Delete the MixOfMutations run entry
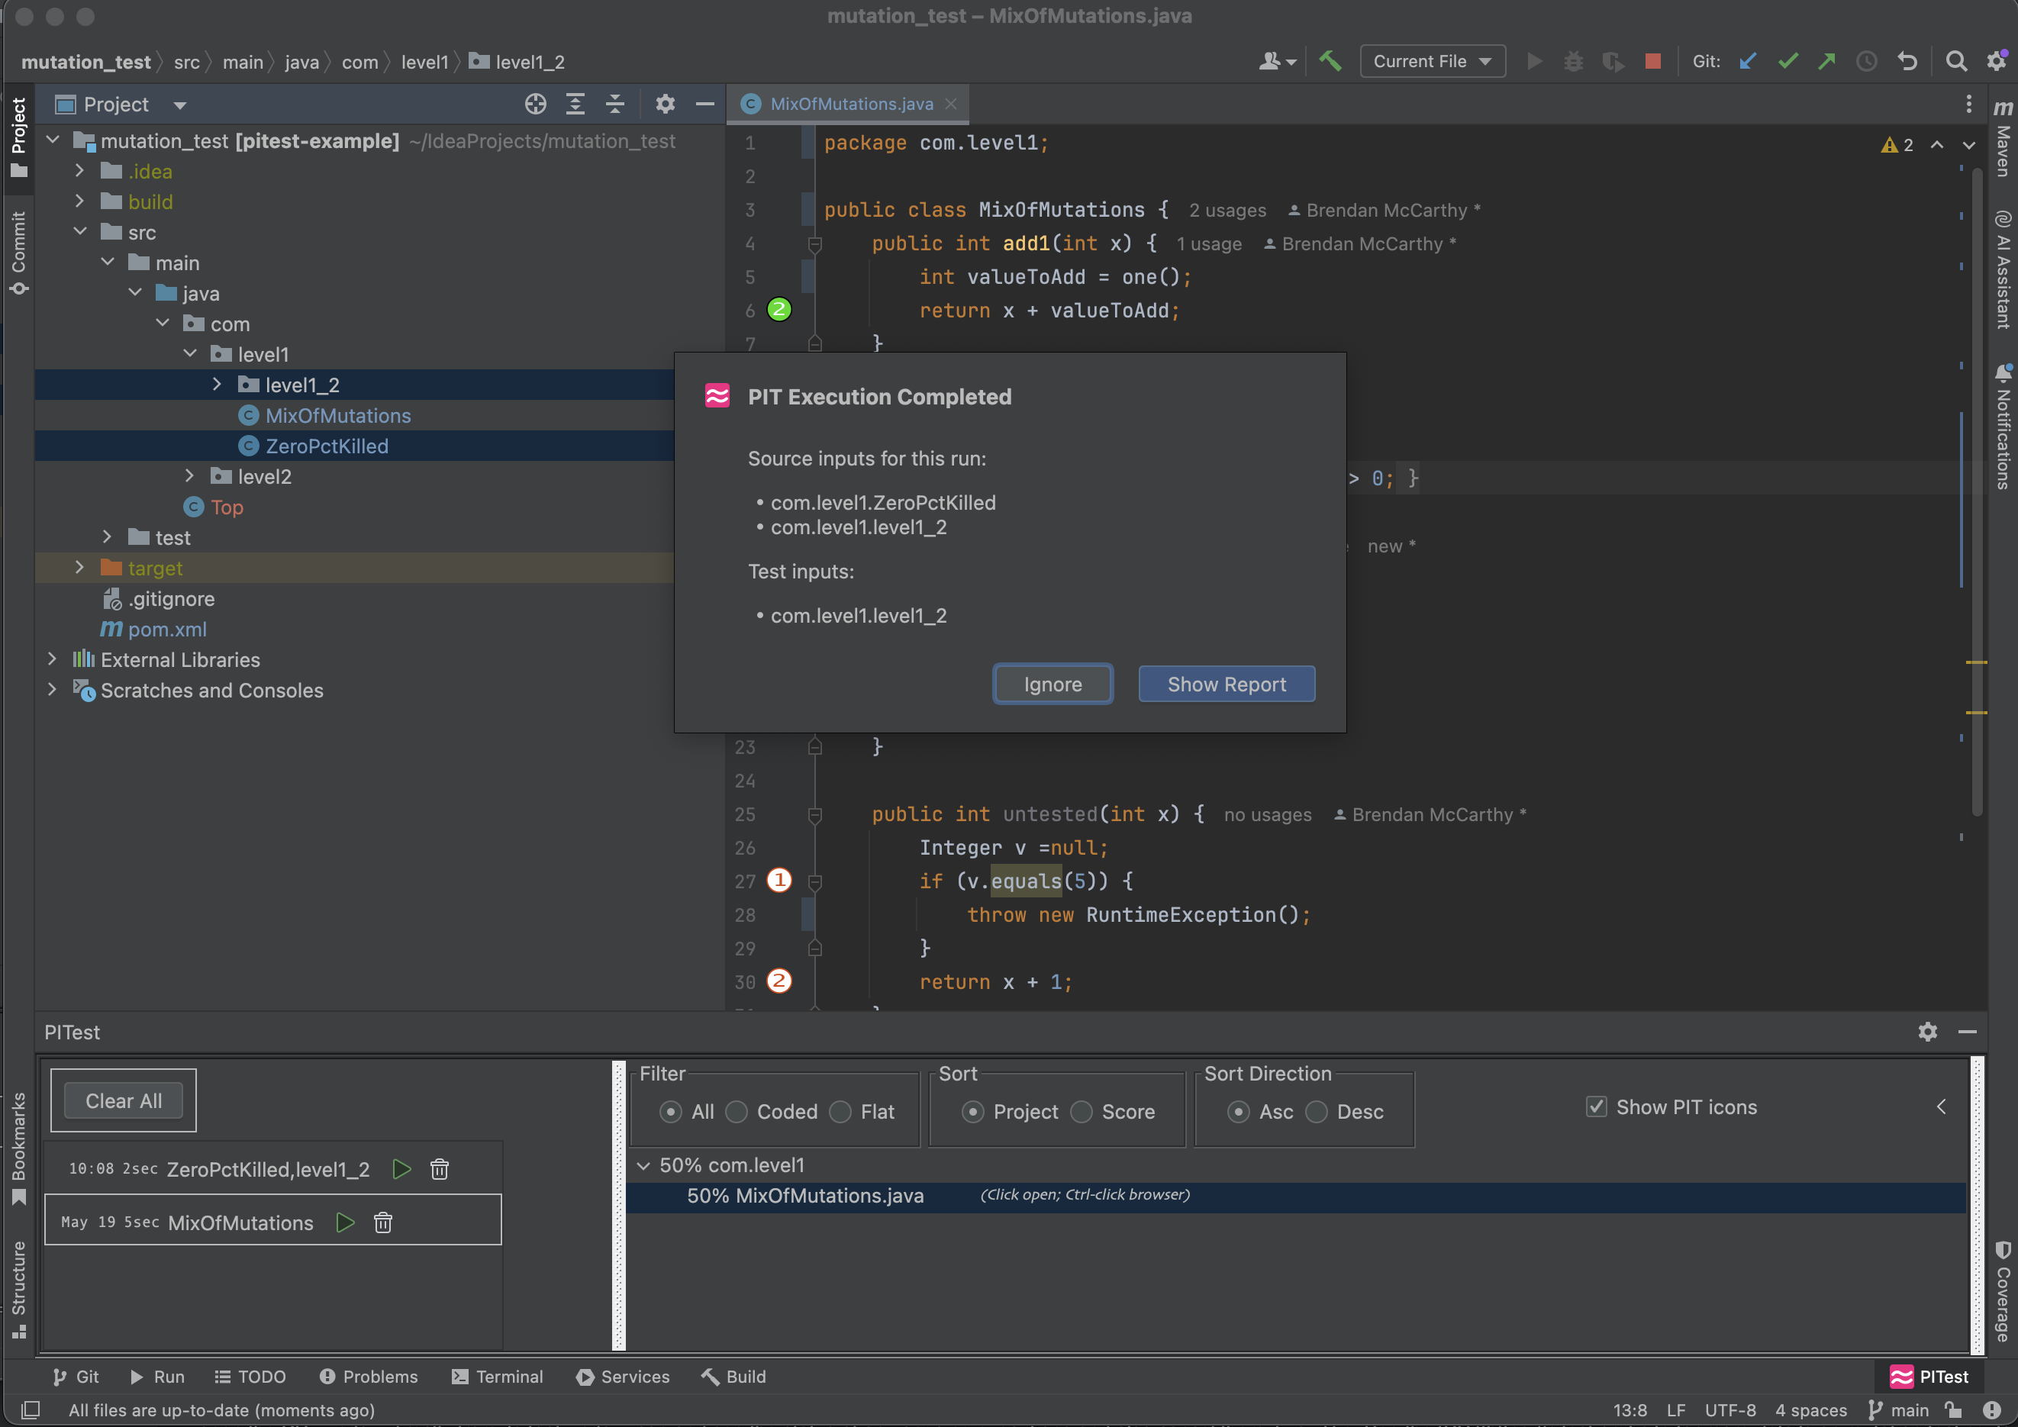 [x=383, y=1222]
